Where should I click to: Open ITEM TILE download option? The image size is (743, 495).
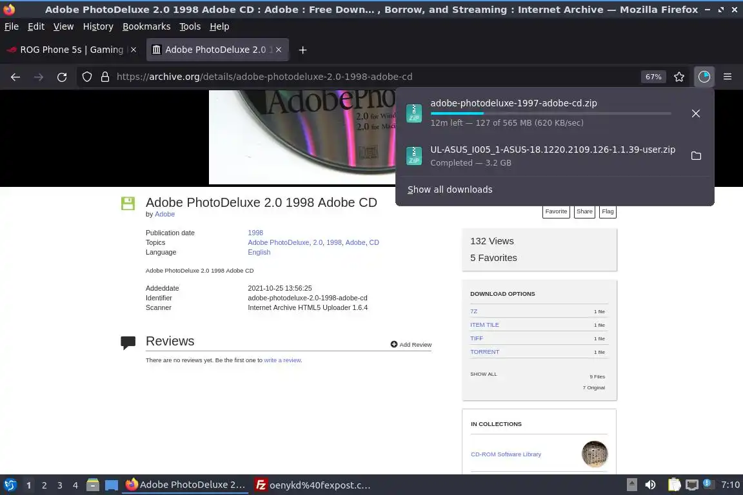tap(484, 325)
